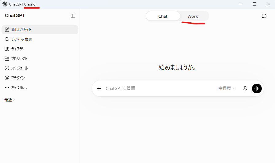Switch to the Chat tab
Screen dimensions: 275x163
(163, 16)
